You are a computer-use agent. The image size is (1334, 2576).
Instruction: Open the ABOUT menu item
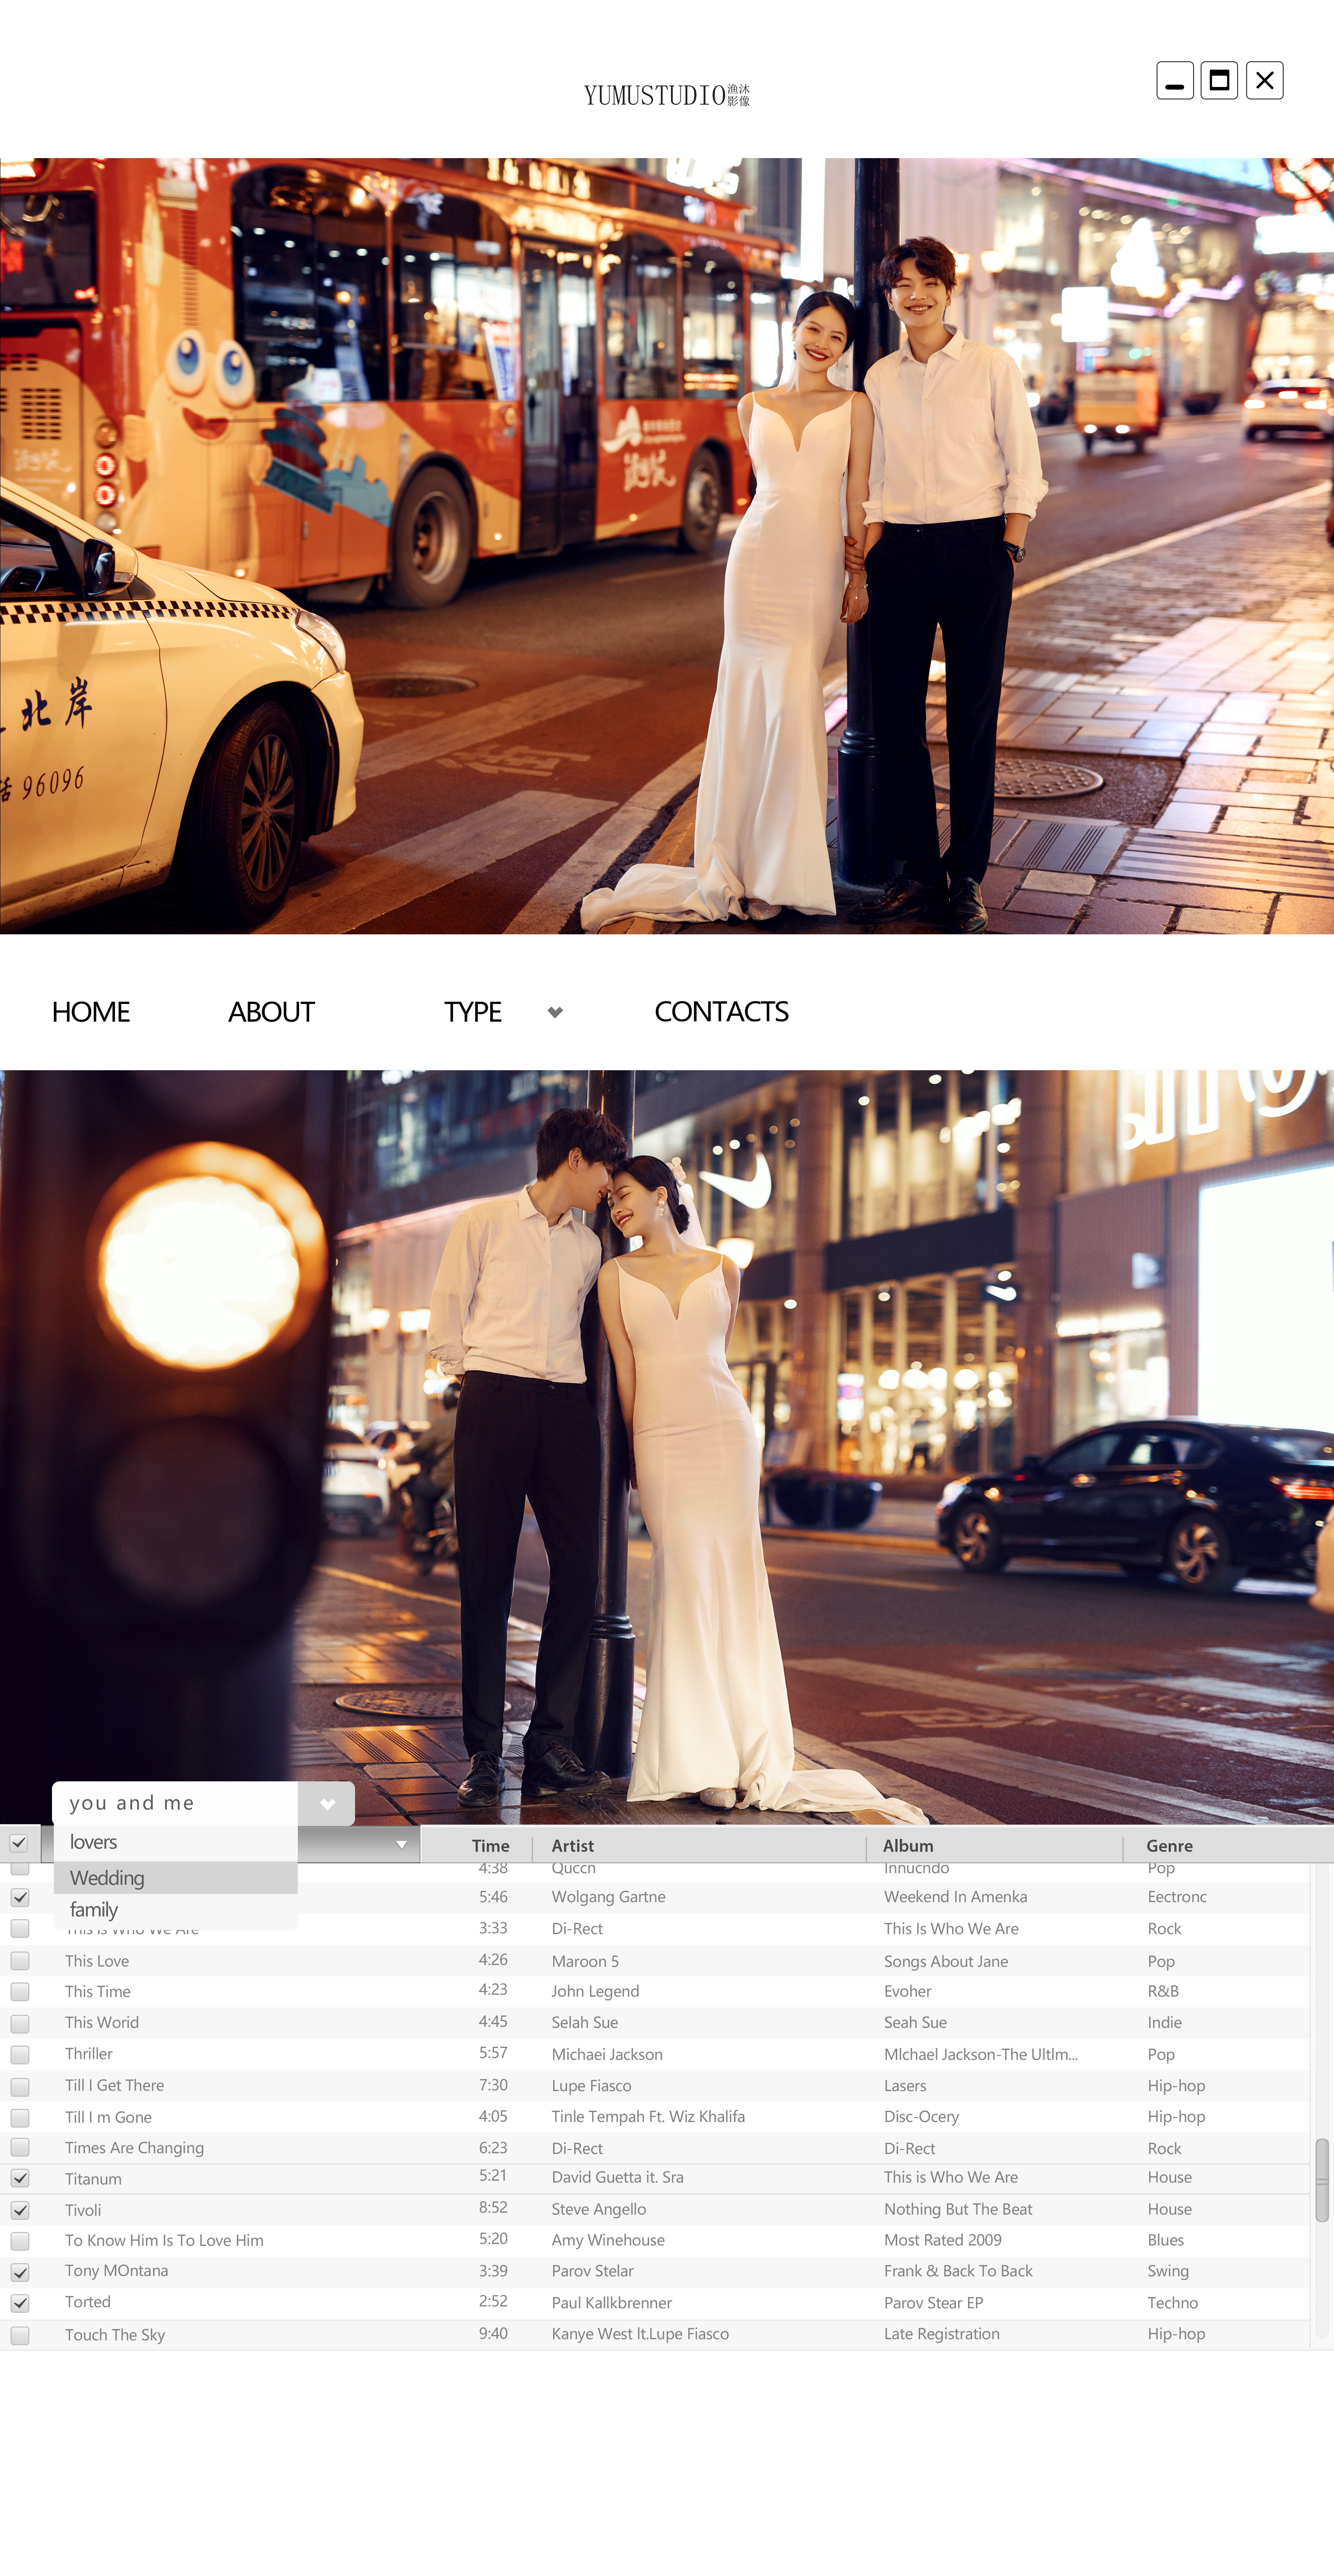tap(271, 1012)
